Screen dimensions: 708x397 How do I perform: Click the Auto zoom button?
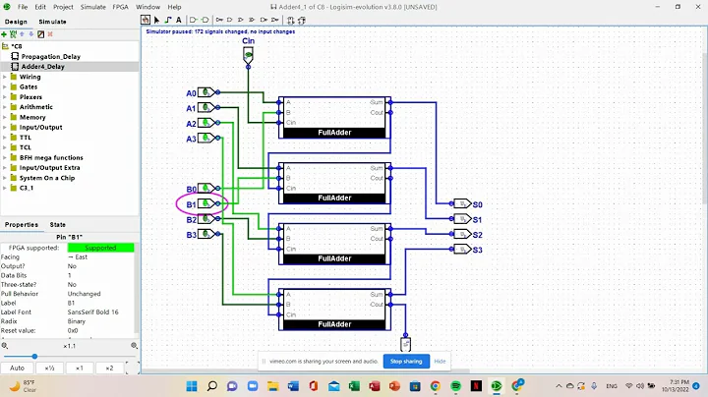17,369
